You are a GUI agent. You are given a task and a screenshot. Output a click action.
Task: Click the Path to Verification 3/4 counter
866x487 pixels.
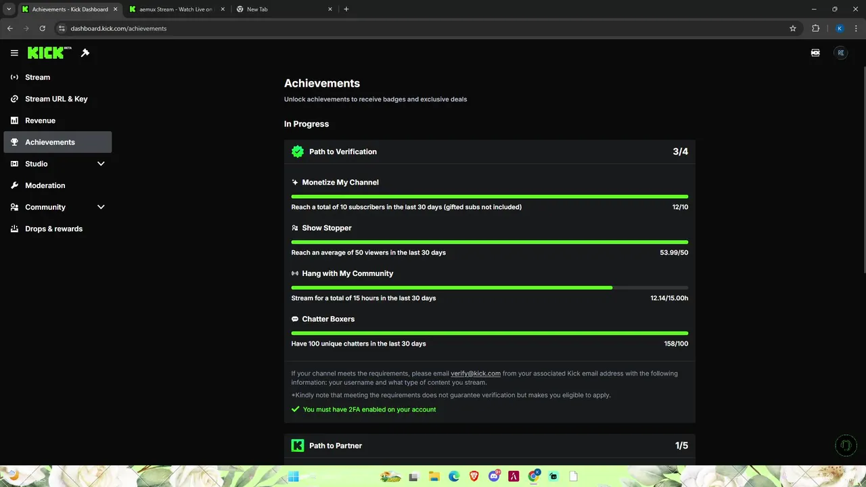click(x=681, y=152)
